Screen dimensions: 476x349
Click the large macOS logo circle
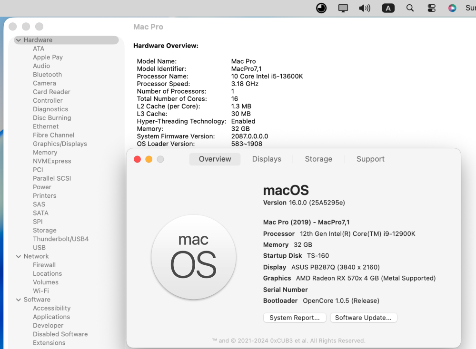[194, 257]
